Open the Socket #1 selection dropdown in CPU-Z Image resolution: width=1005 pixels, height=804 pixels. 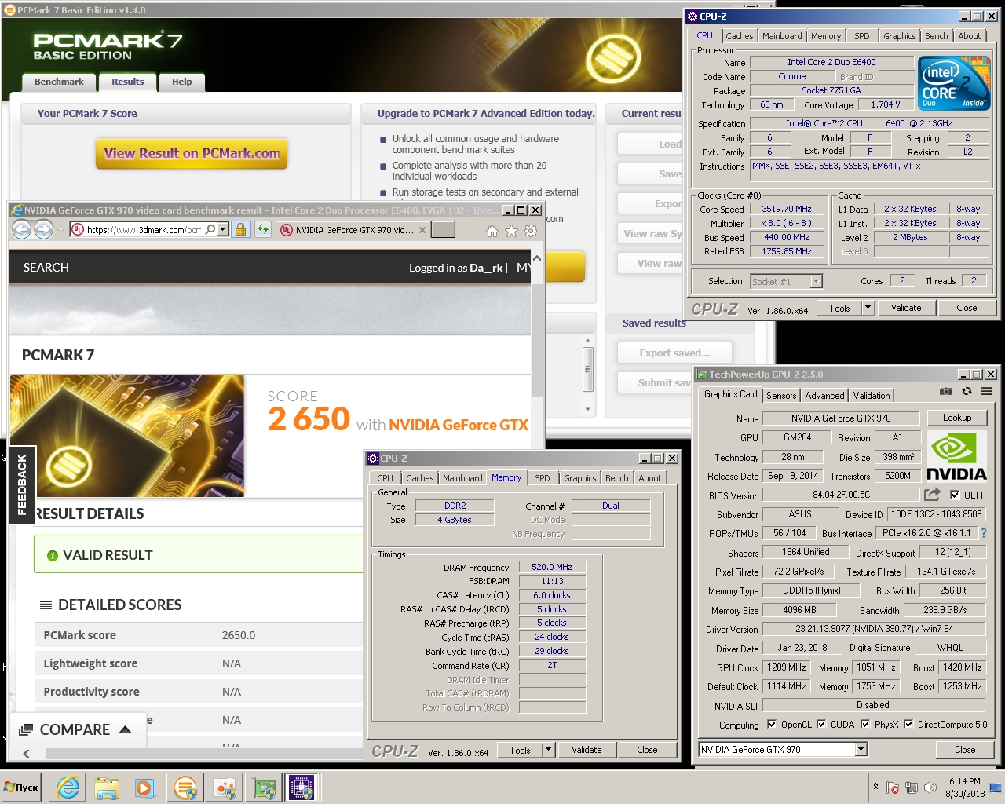tap(817, 281)
